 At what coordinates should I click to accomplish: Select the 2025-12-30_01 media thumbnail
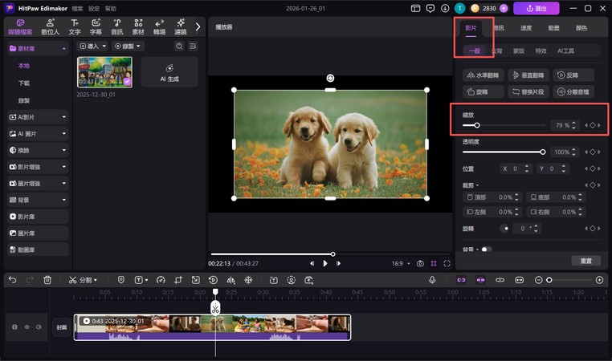104,72
